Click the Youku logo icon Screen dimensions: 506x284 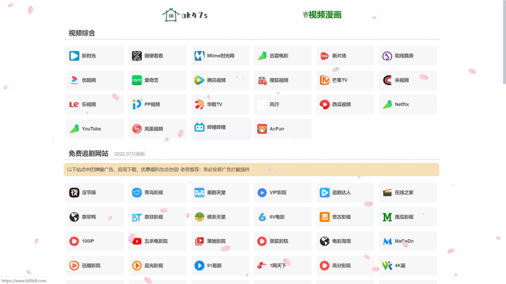click(x=74, y=80)
